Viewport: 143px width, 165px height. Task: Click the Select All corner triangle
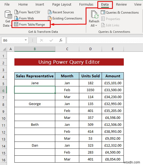4,49
